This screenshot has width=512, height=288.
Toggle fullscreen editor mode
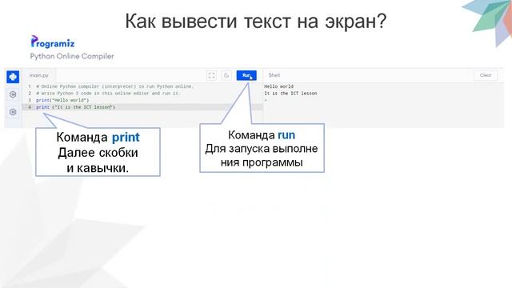point(211,75)
